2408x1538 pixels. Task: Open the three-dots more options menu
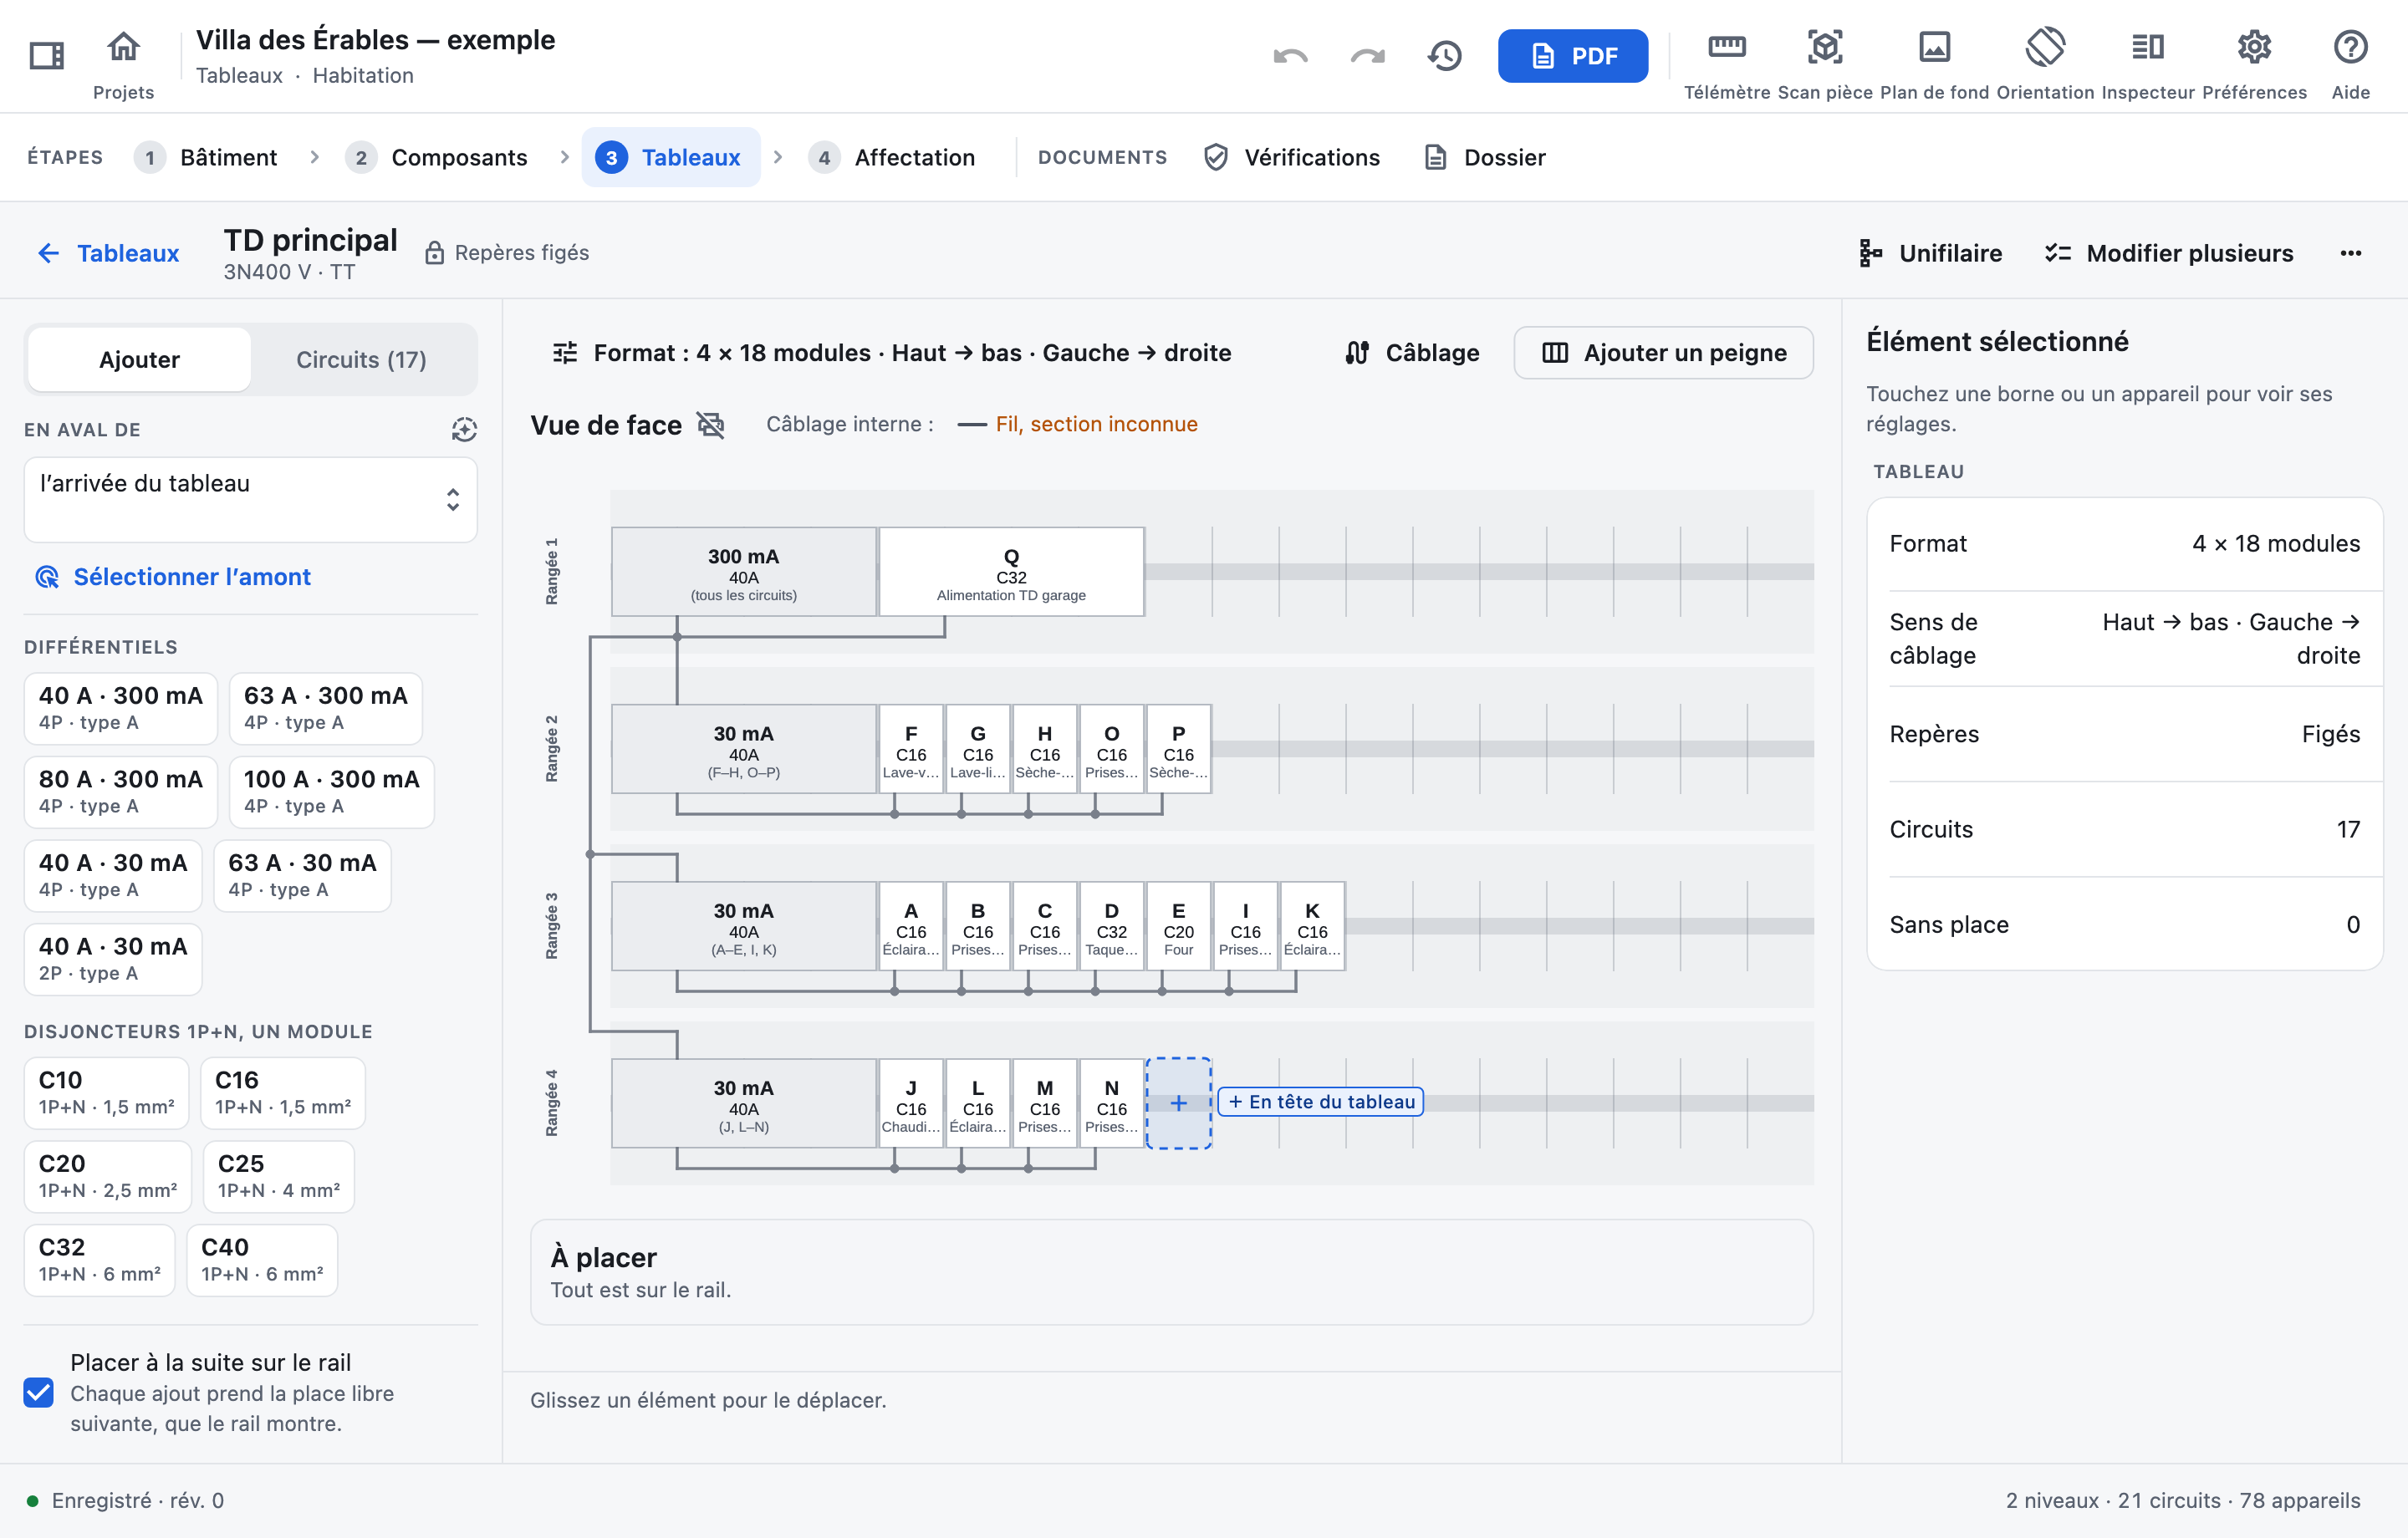[2350, 253]
